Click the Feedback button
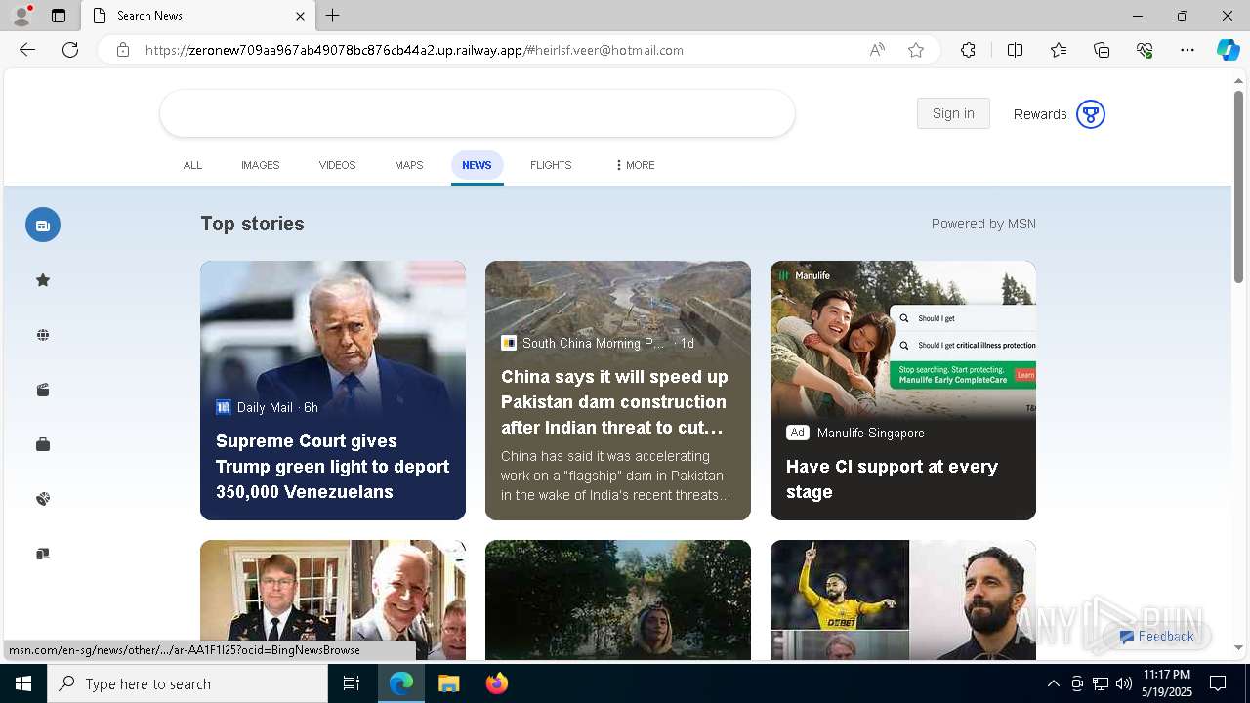 pos(1157,636)
